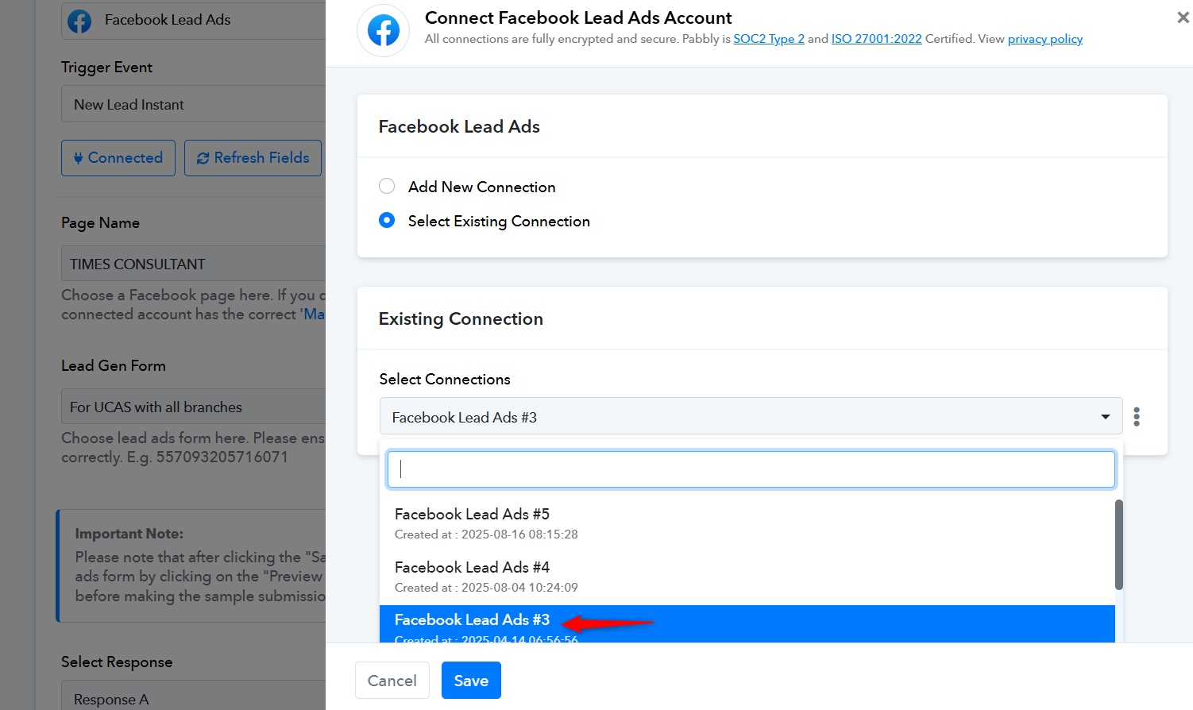Click the 'Important Note:' heading
The image size is (1193, 710).
pos(129,534)
